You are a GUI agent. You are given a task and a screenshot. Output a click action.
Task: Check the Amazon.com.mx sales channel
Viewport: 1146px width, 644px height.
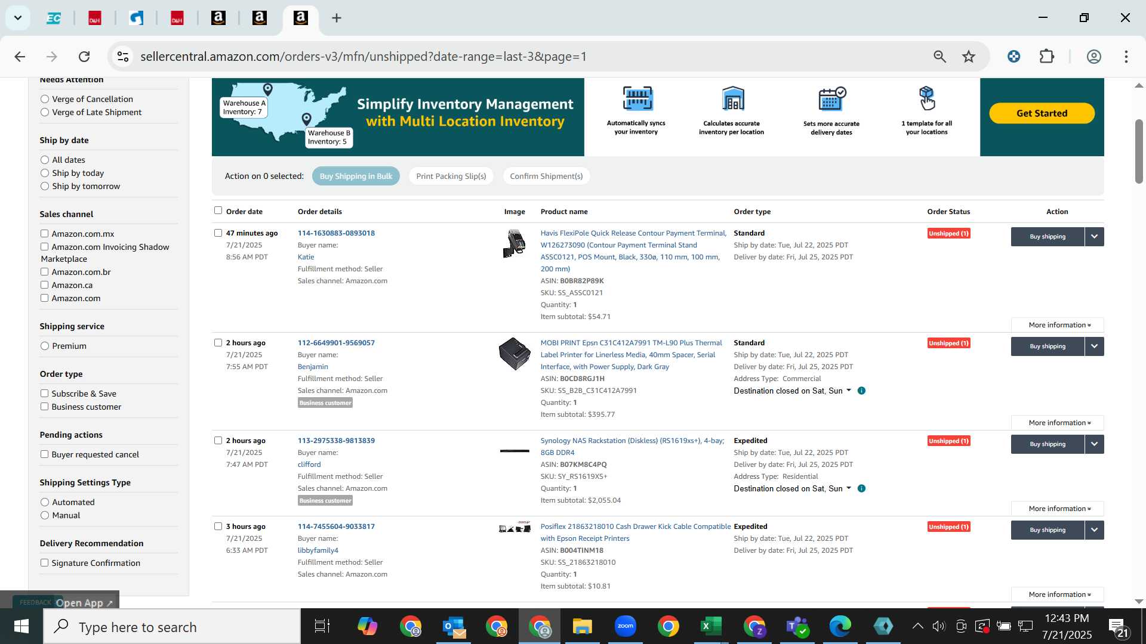[44, 234]
